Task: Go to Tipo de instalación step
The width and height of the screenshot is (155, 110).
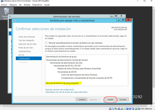Action: 26,40
